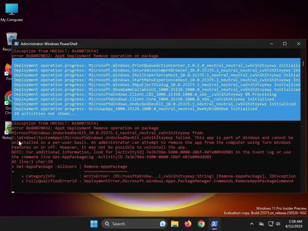Click the 'Get-AppxPackage -AllUsers | Remove-AppxPackage' line
The width and height of the screenshot is (308, 231).
click(69, 167)
